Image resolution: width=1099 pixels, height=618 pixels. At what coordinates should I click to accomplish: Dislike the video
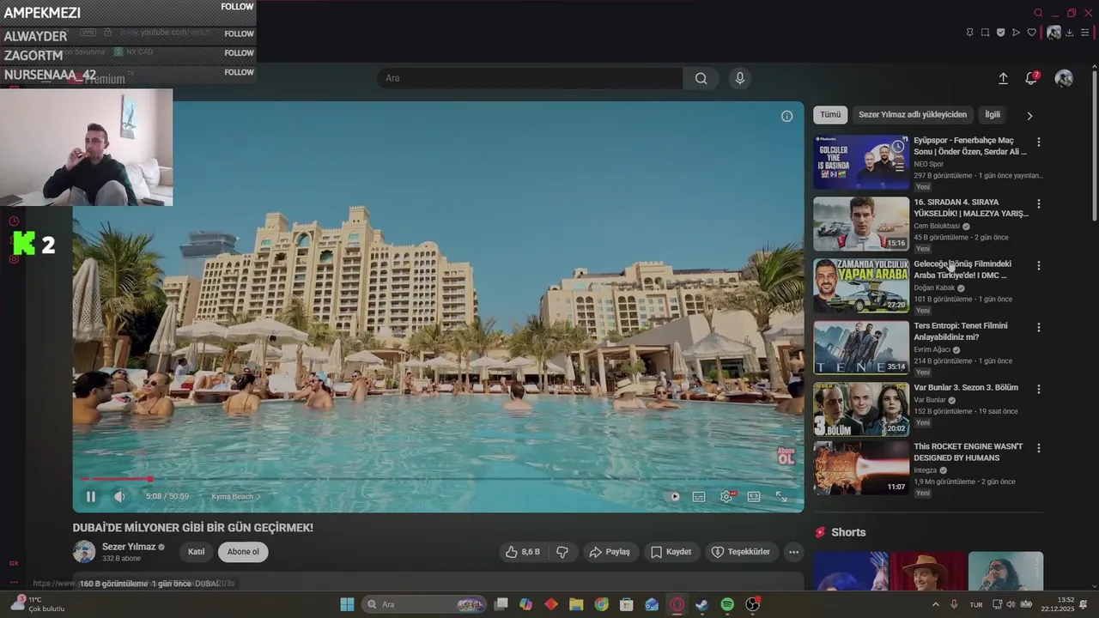(x=562, y=552)
